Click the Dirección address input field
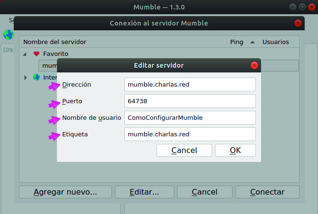Screen dimensions: 318x214 coord(190,85)
